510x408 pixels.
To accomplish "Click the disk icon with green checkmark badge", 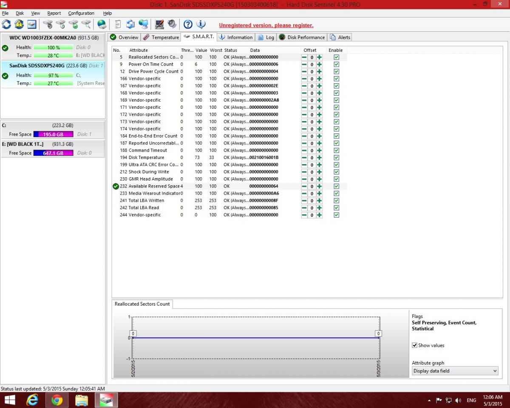I will (x=74, y=24).
